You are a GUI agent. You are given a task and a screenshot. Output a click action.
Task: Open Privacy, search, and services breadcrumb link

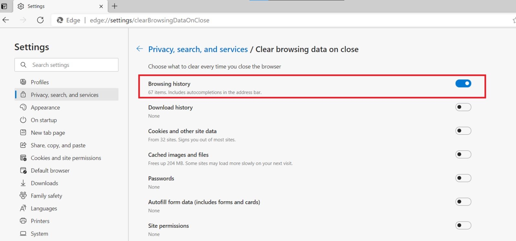point(198,49)
